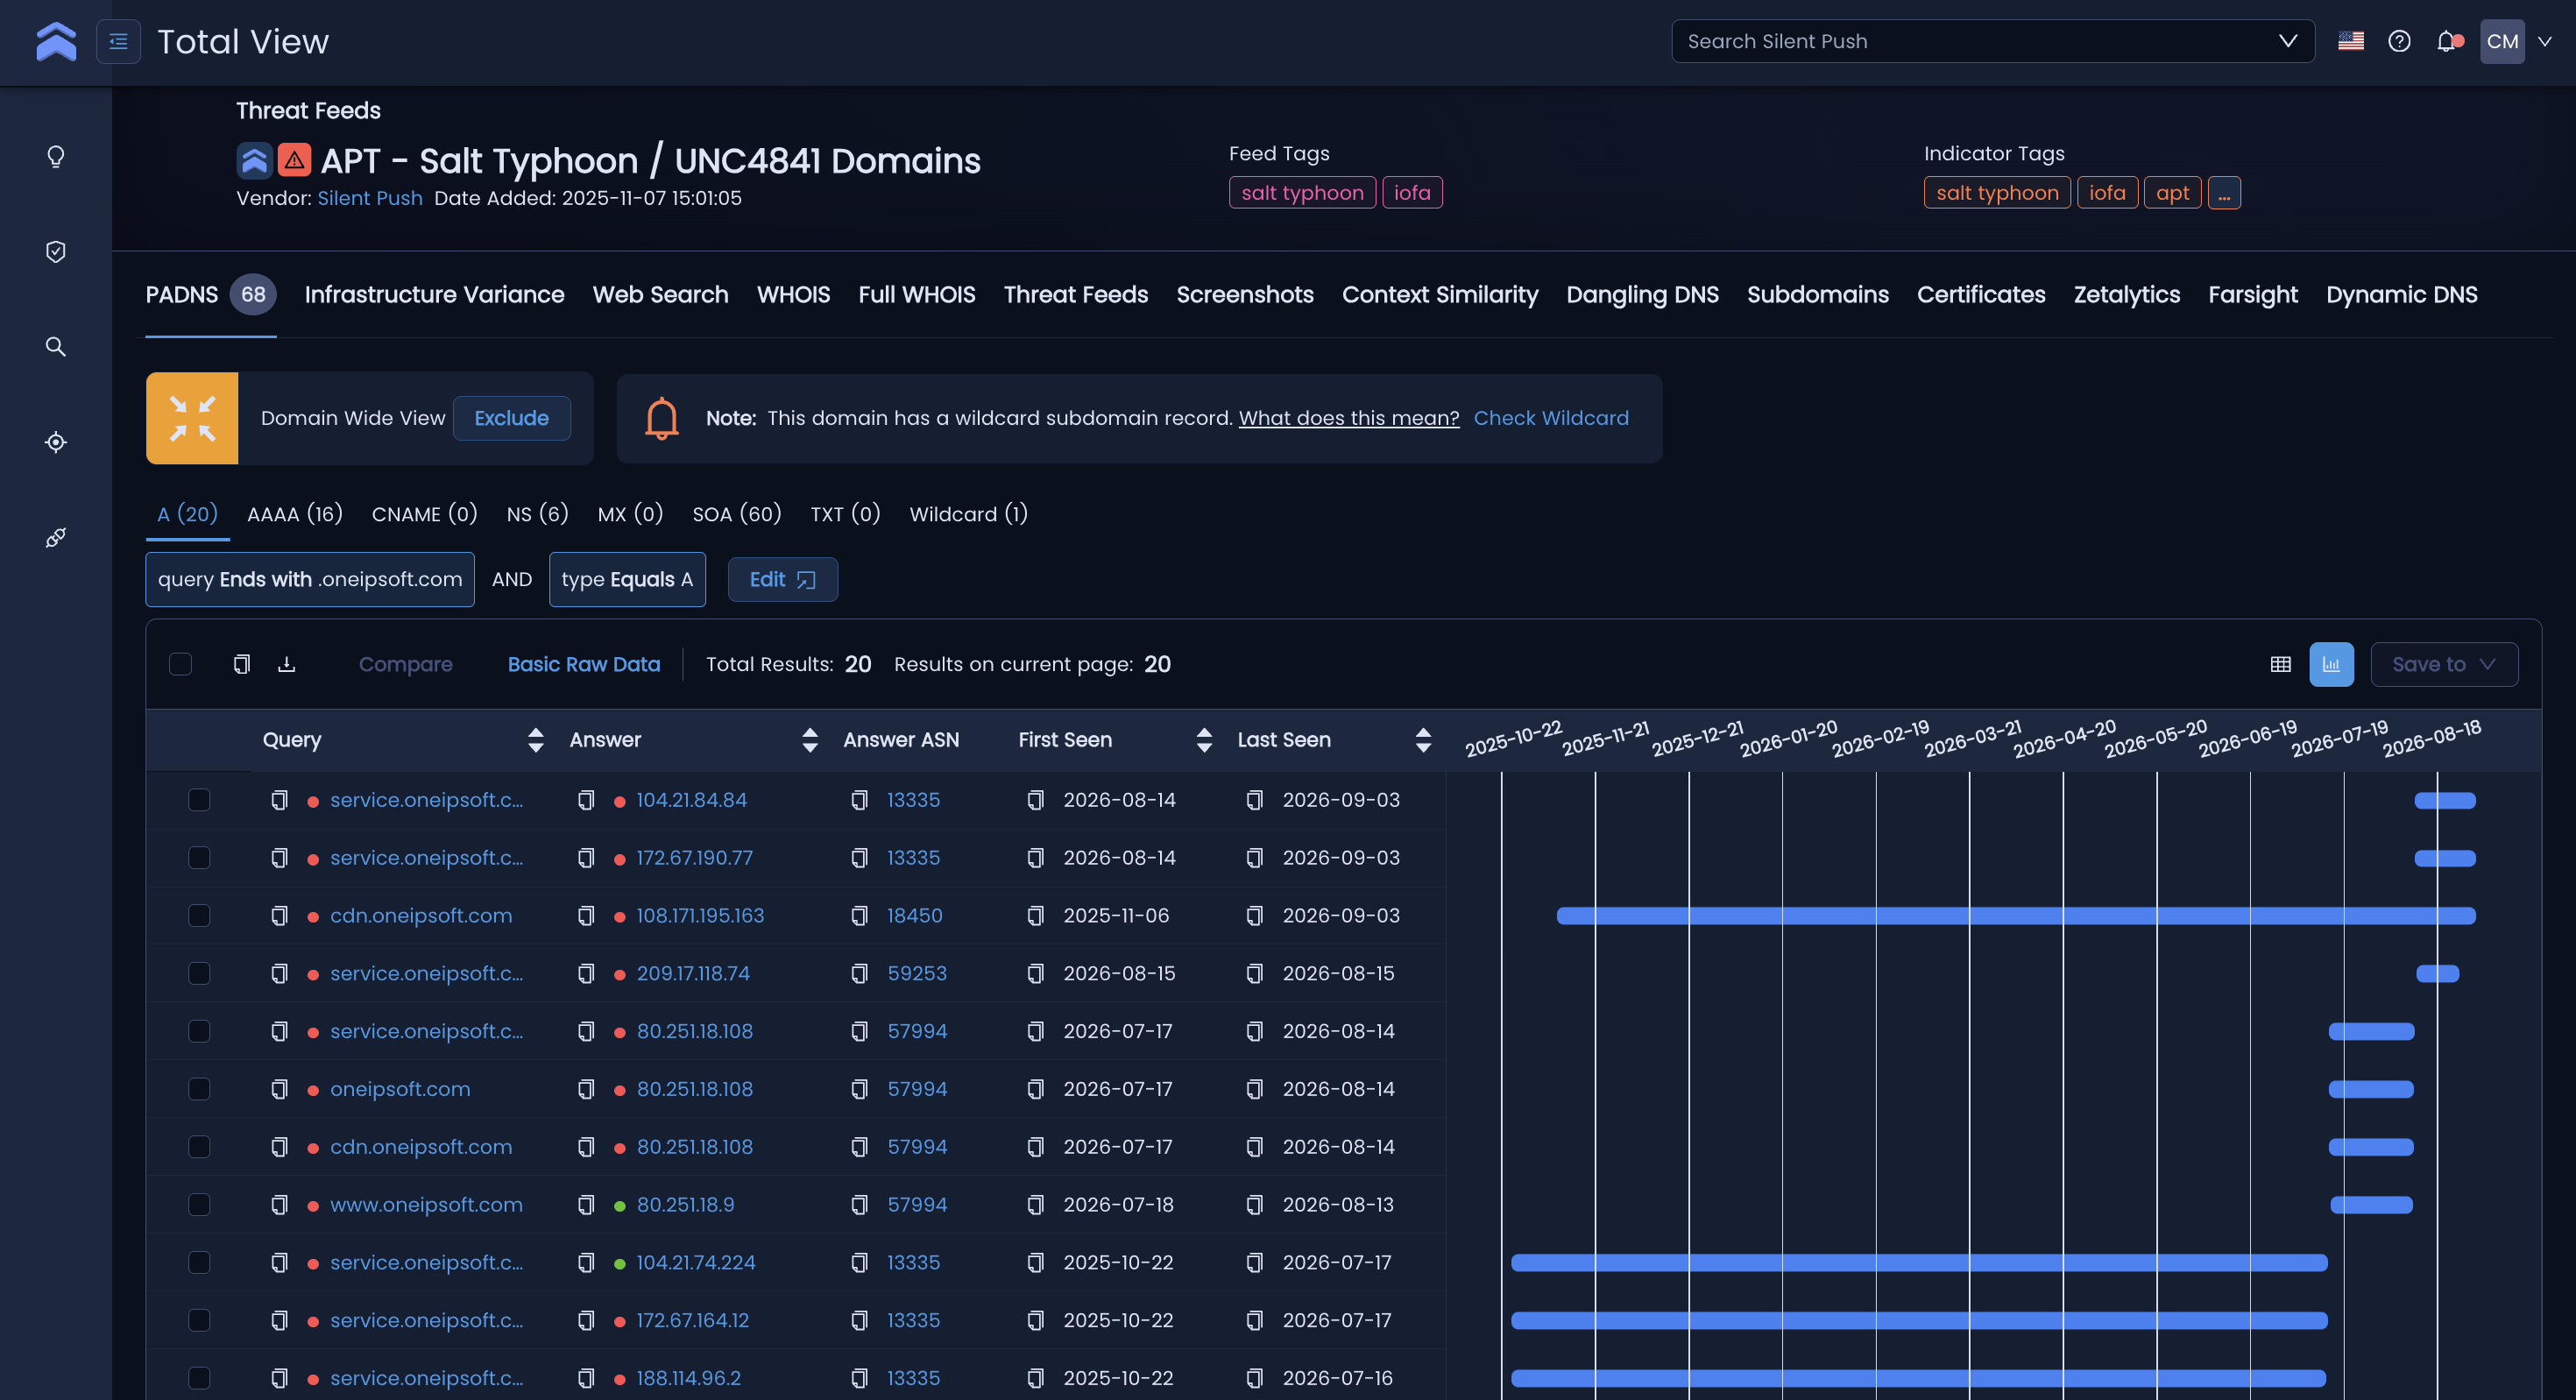Image resolution: width=2576 pixels, height=1400 pixels.
Task: Open the lightbulb sidebar icon
Action: tap(56, 157)
